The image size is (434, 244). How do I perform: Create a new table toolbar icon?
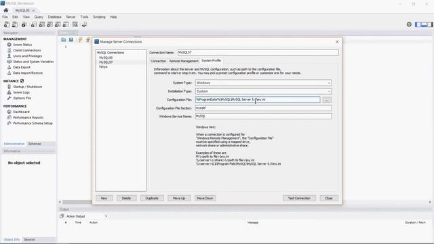(x=41, y=24)
